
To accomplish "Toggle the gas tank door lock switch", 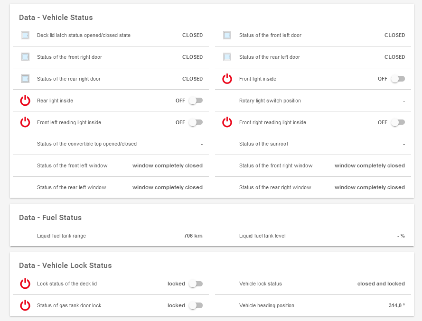I will click(x=195, y=306).
